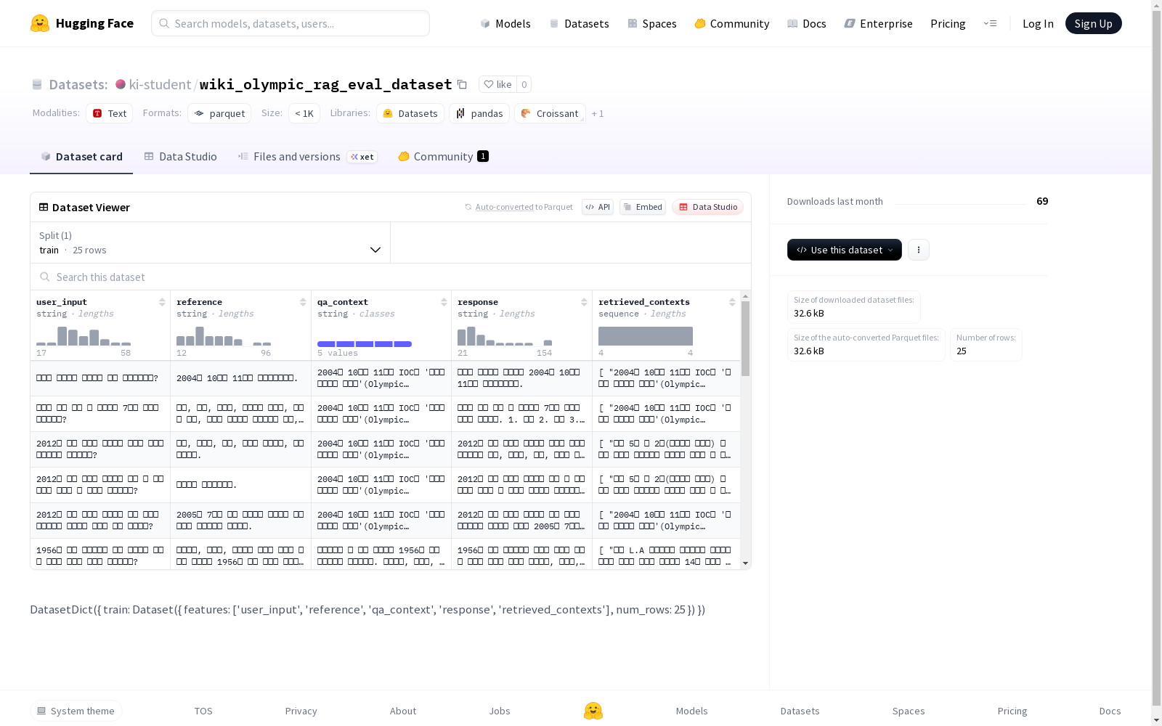Click the ki-student avatar icon
The image size is (1162, 726).
point(121,84)
